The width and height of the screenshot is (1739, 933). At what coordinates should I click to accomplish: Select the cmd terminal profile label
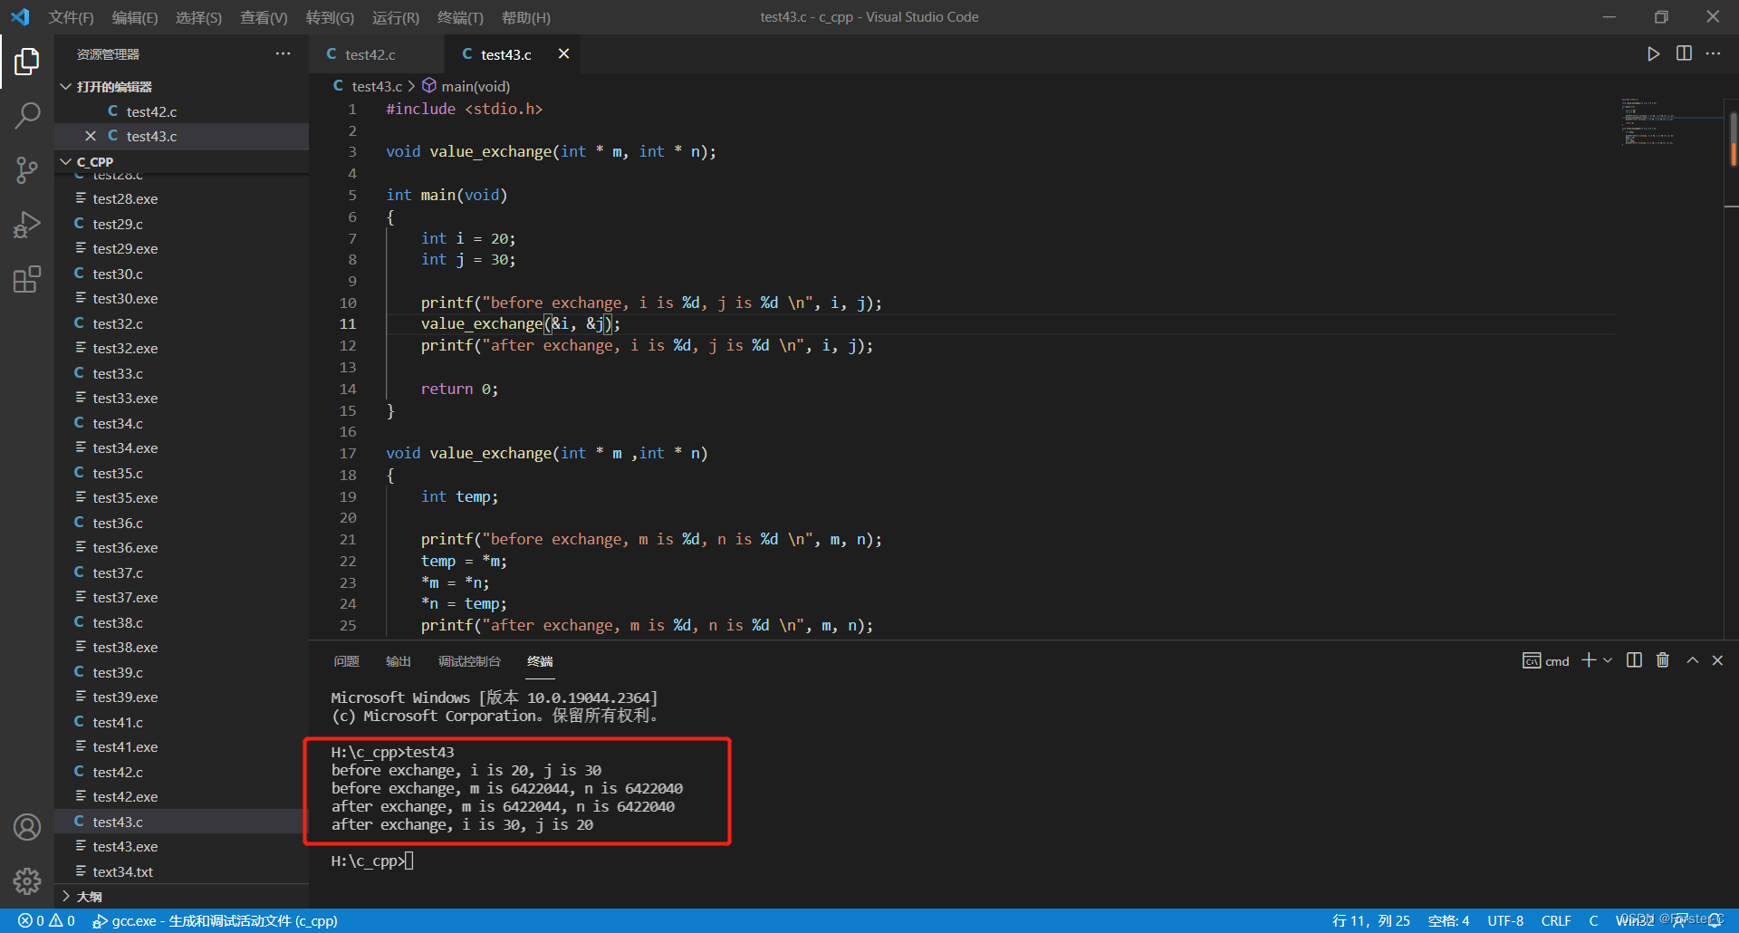[x=1546, y=661]
